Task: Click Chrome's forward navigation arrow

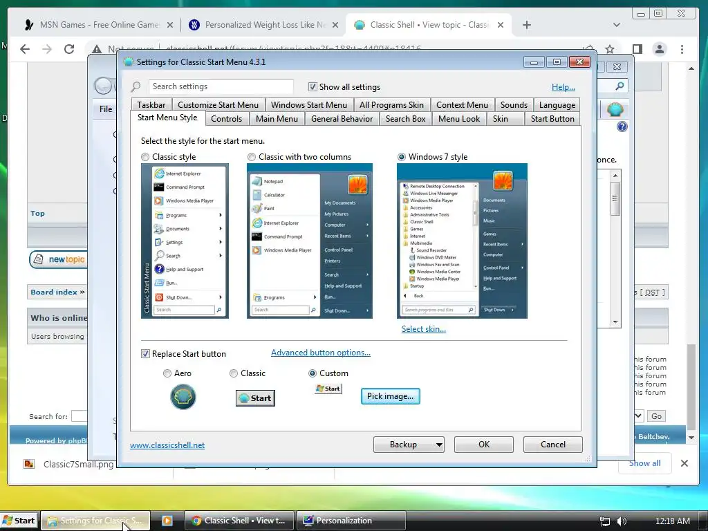Action: pyautogui.click(x=47, y=49)
